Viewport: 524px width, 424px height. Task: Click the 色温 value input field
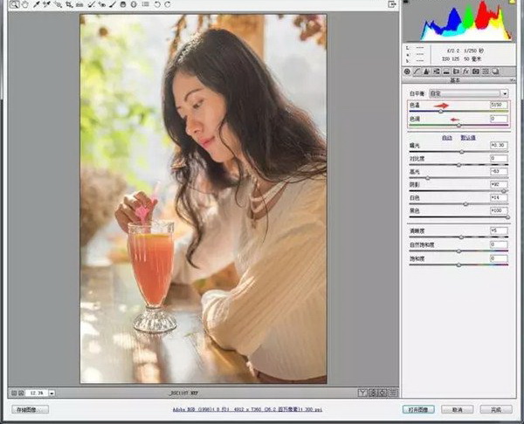point(499,105)
